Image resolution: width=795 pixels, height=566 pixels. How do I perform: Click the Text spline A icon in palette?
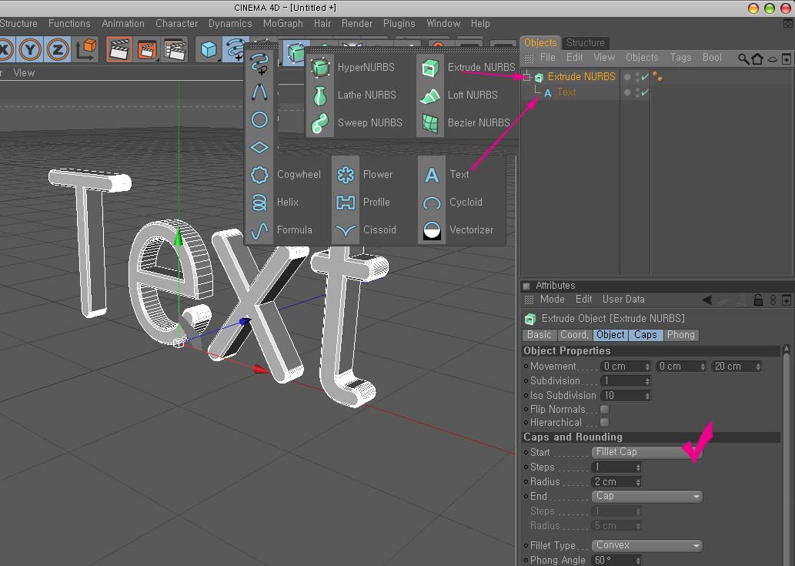[x=432, y=175]
